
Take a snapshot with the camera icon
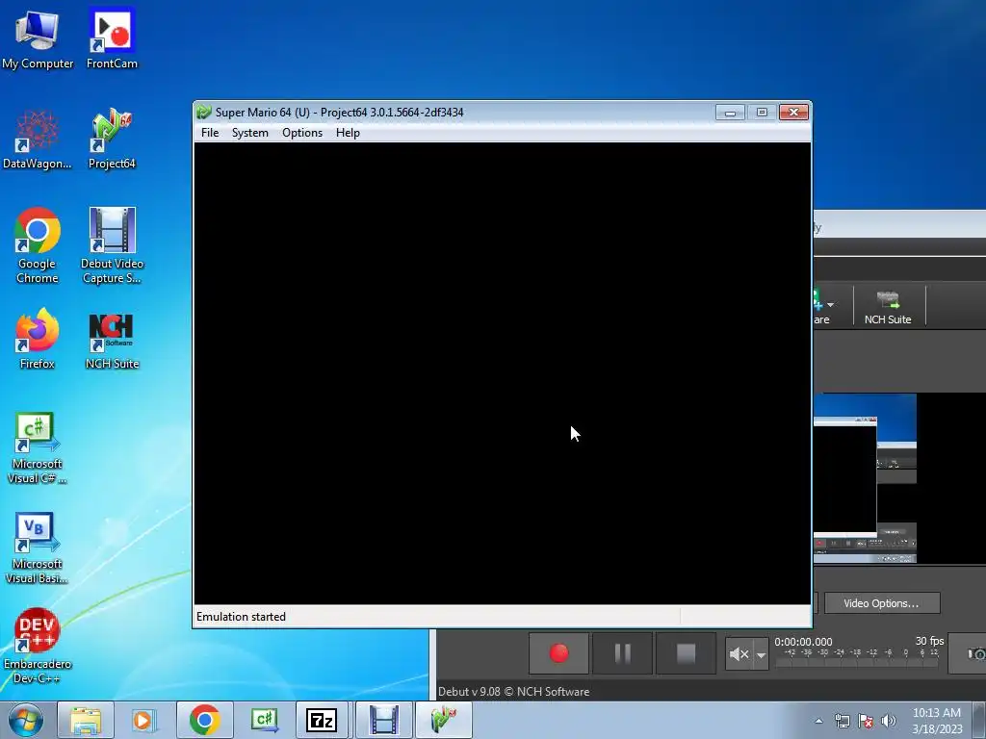pos(975,654)
